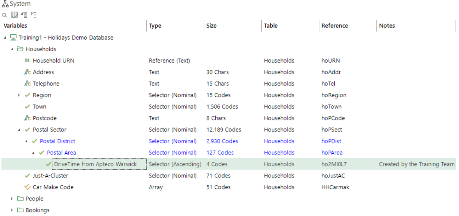Click the Telephone text variable icon

[x=28, y=84]
